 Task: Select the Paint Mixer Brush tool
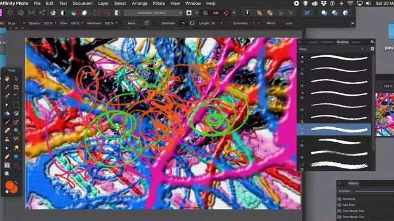point(16,122)
